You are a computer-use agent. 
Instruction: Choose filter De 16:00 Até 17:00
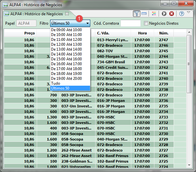coord(70,64)
